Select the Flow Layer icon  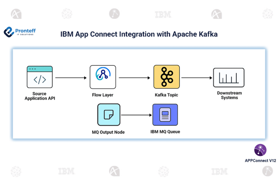click(x=103, y=77)
